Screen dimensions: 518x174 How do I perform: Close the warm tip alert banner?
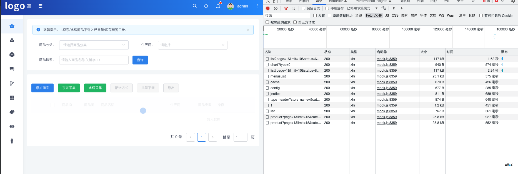(x=248, y=30)
